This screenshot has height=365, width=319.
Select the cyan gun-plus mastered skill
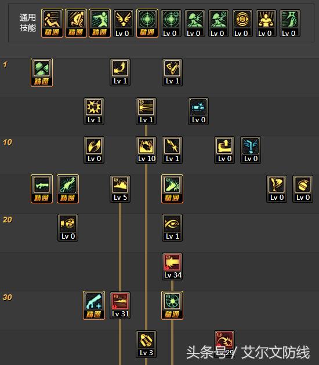94,305
